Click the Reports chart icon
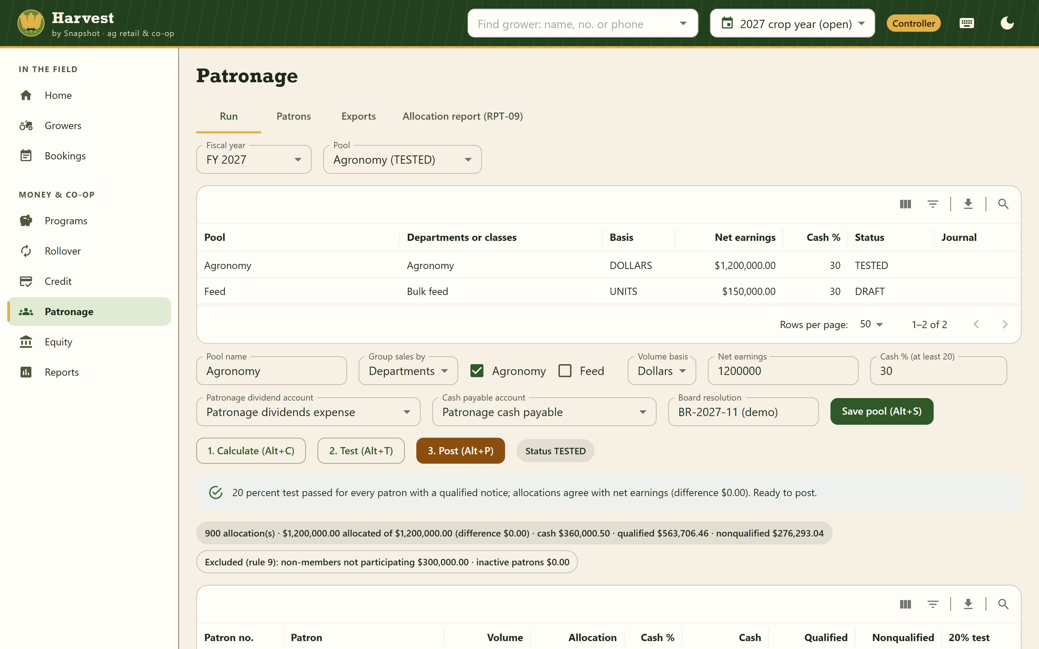 coord(26,372)
